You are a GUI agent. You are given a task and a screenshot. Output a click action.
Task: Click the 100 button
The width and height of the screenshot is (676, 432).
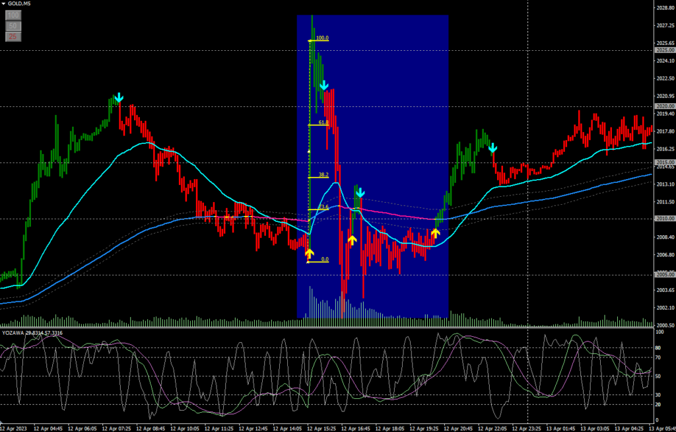[x=13, y=16]
